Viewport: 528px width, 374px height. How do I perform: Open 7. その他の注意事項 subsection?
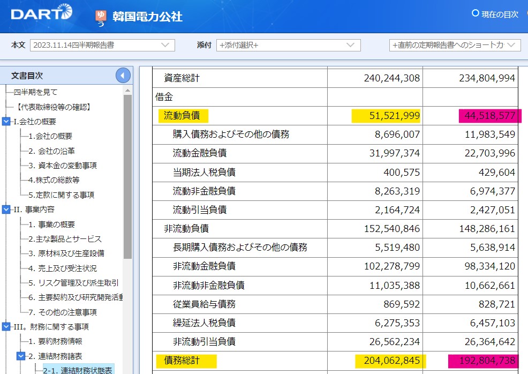point(63,312)
